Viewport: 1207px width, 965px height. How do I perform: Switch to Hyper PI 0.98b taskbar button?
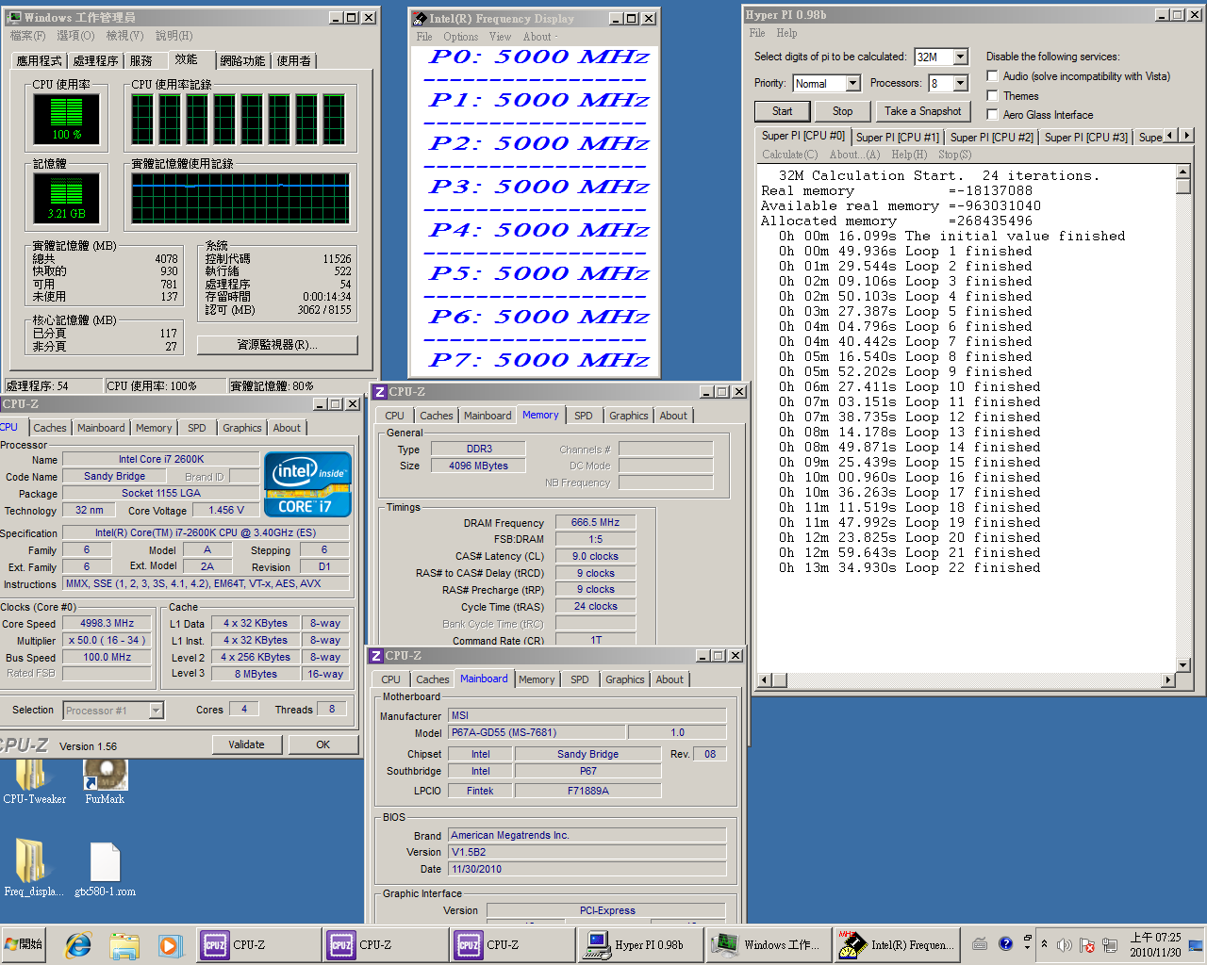[x=638, y=944]
